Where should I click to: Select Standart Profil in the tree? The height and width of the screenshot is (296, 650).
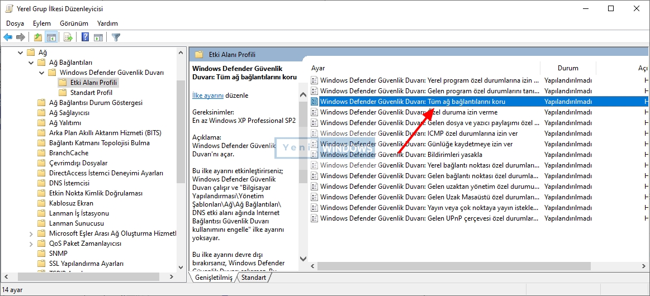click(x=91, y=92)
